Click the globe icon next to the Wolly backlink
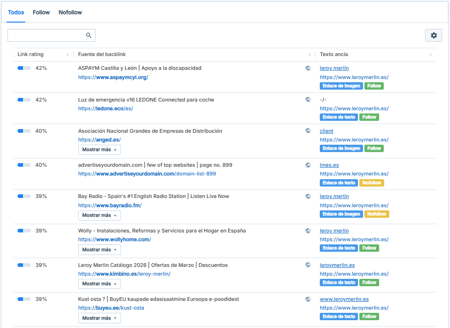 [308, 231]
